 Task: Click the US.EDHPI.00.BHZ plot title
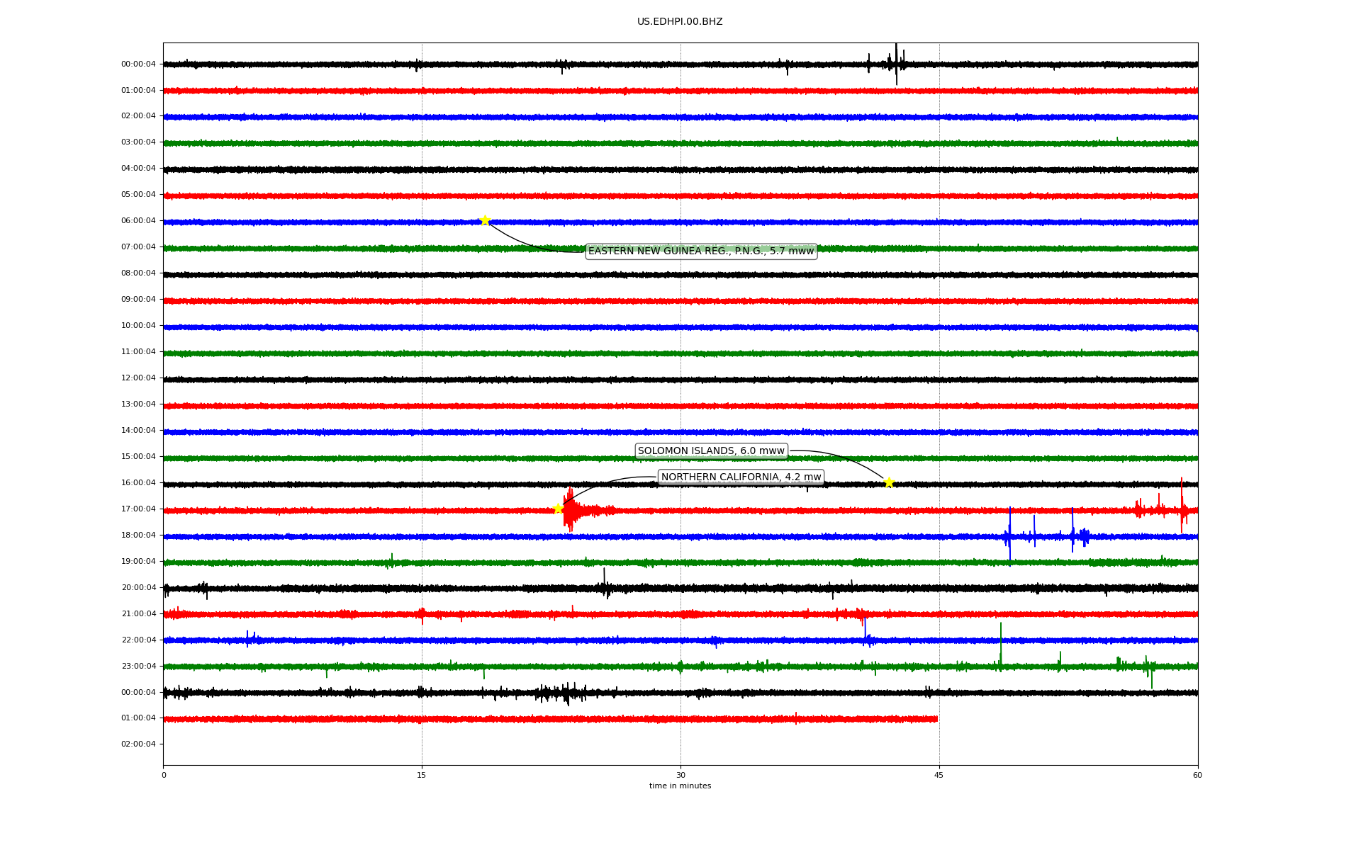click(x=680, y=22)
